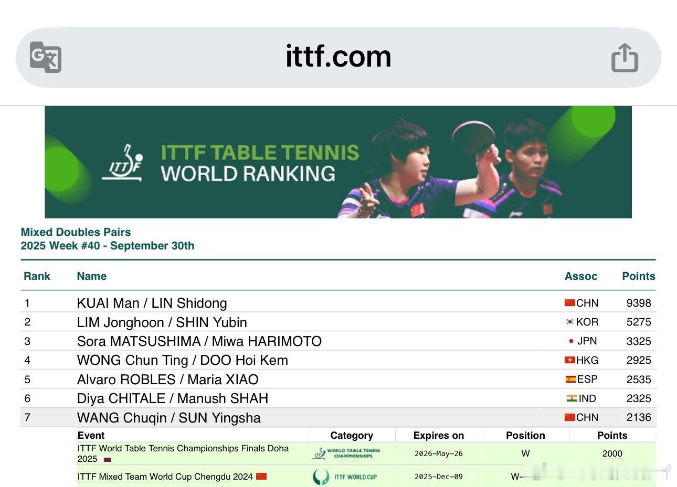The width and height of the screenshot is (677, 487).
Task: Tap the ittf.com address field
Action: coord(338,57)
